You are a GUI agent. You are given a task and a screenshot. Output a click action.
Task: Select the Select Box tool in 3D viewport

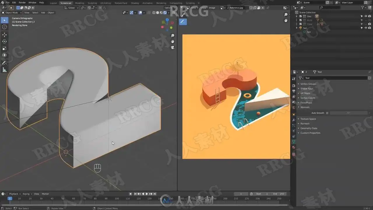click(x=4, y=20)
